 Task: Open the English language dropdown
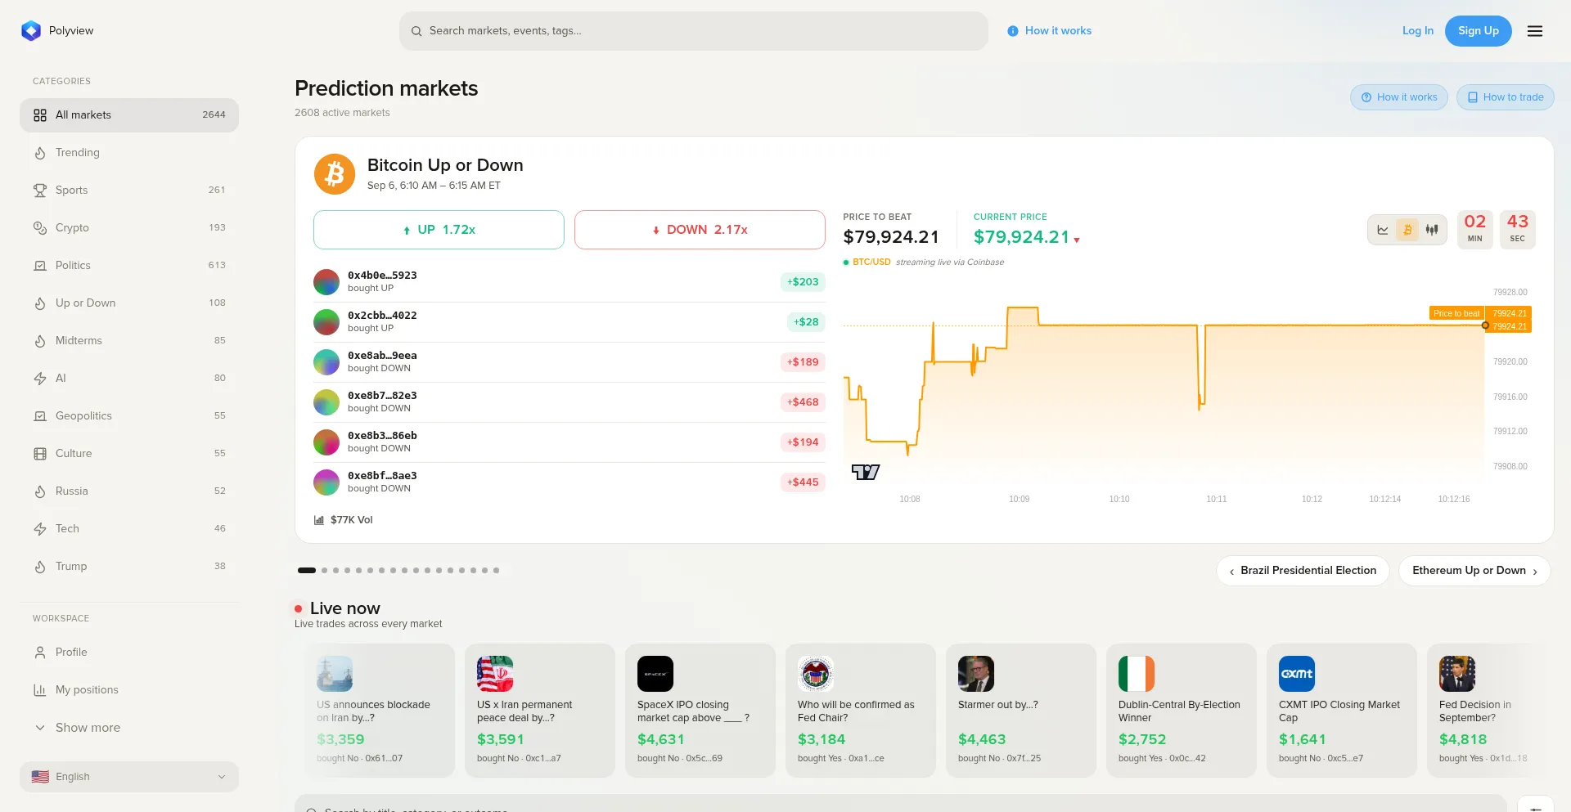tap(129, 777)
